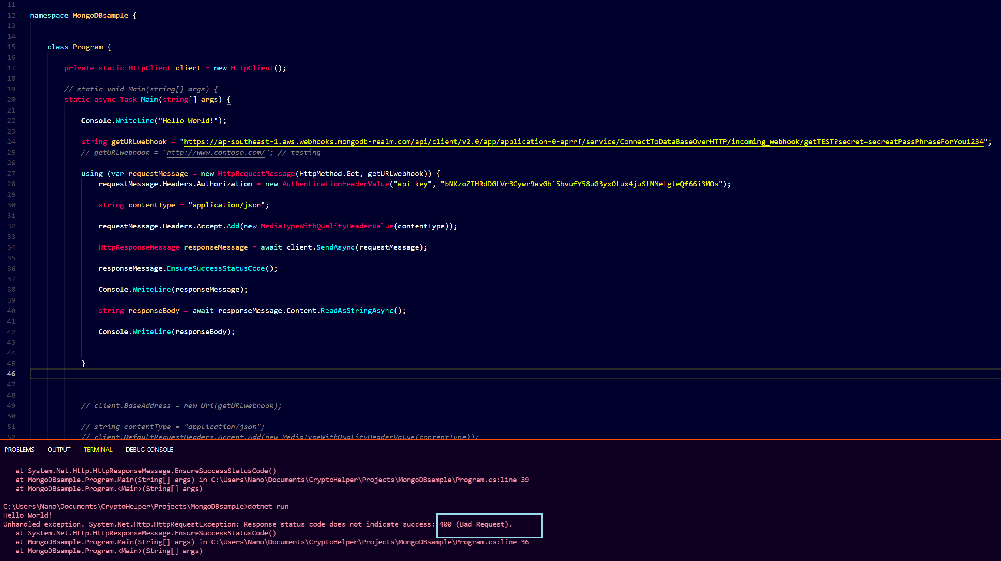Click the MongoDBsample namespace name
Screen dimensions: 1001x561
100,16
